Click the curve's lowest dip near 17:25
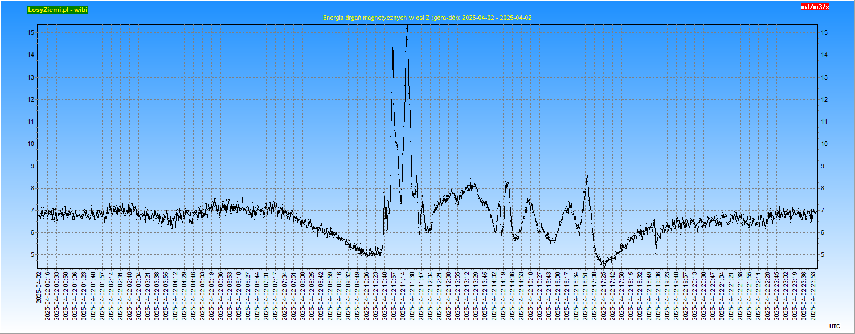855x334 pixels. click(x=603, y=265)
